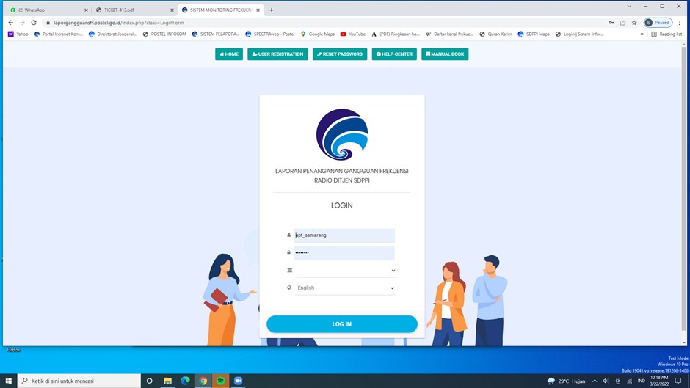Reload the current page
Viewport: 690px width, 388px height.
pos(34,23)
